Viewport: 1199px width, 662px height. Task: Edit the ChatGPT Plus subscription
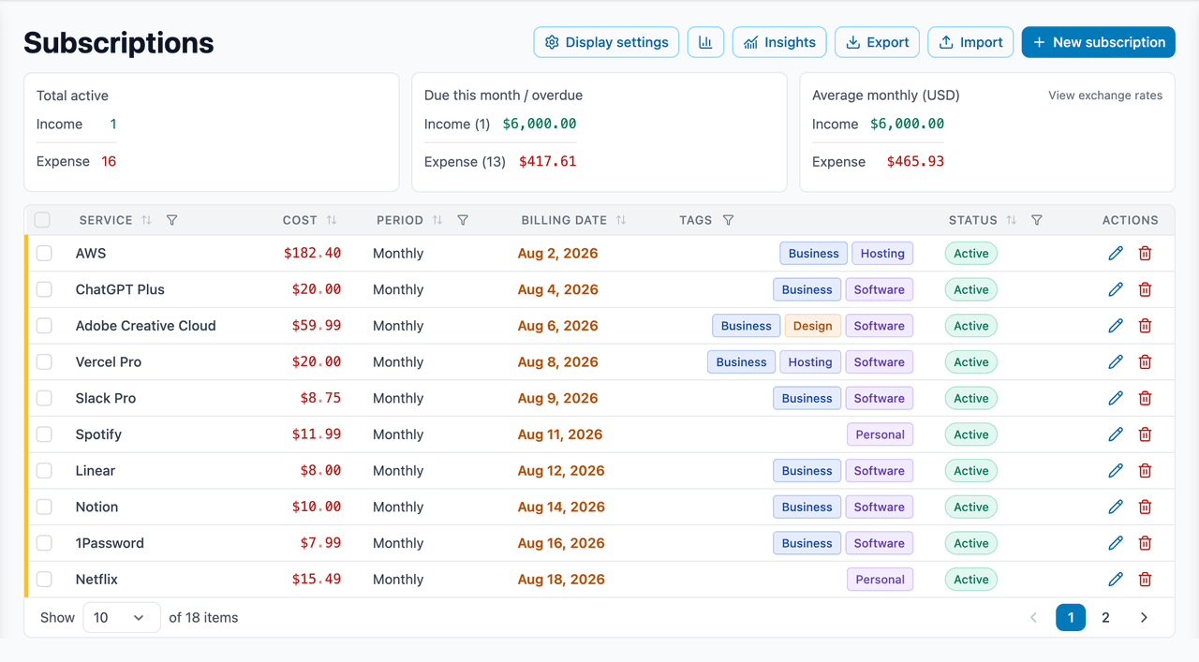(x=1116, y=289)
